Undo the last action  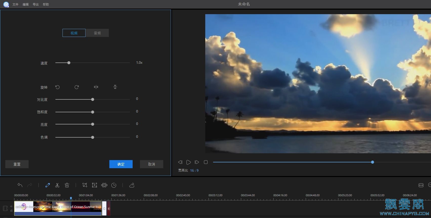20,185
